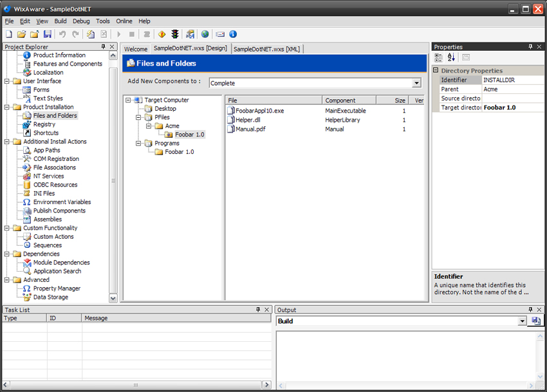Screen dimensions: 547x392
Task: Open Features and Components item
Action: 68,64
